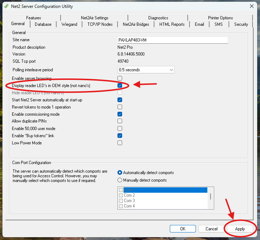Select the General tab
The image size is (260, 240).
pos(18,24)
